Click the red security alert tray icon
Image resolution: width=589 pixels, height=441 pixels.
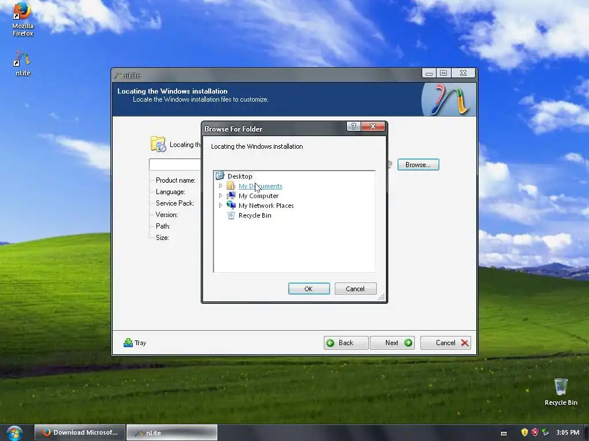534,432
